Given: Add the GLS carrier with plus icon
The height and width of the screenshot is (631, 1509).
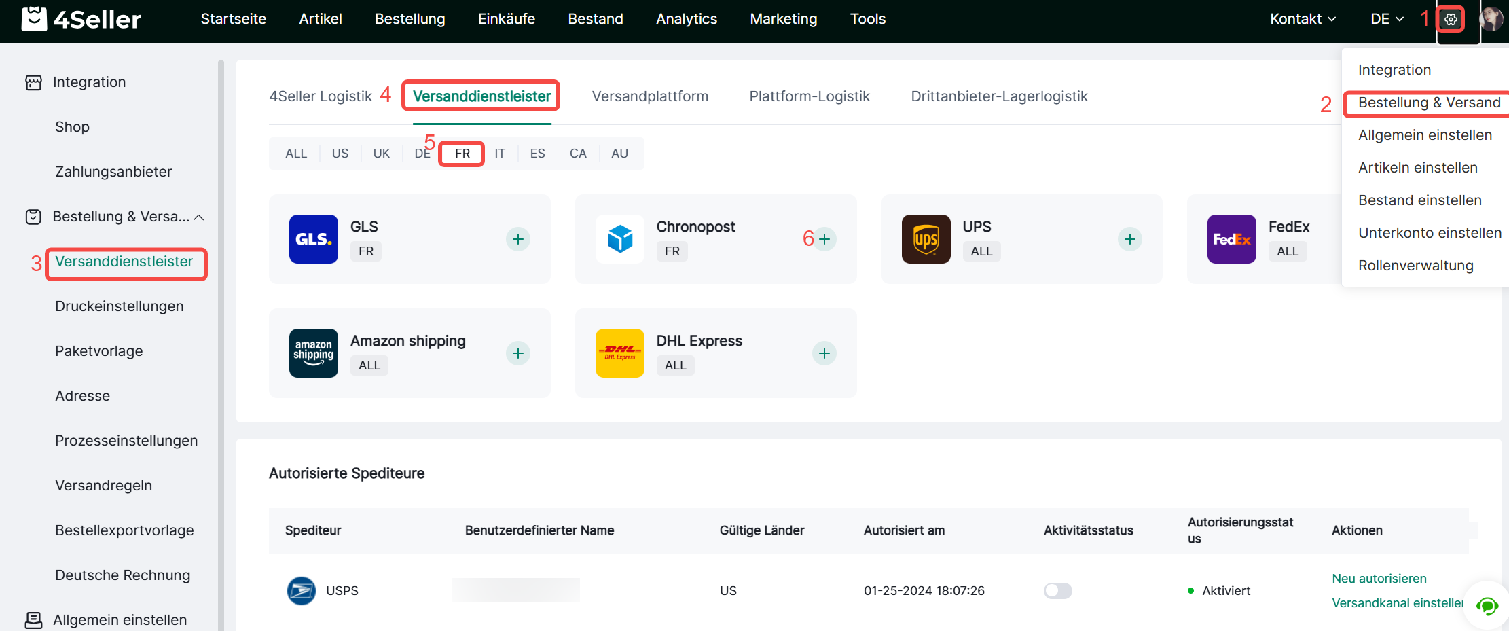Looking at the screenshot, I should point(517,239).
